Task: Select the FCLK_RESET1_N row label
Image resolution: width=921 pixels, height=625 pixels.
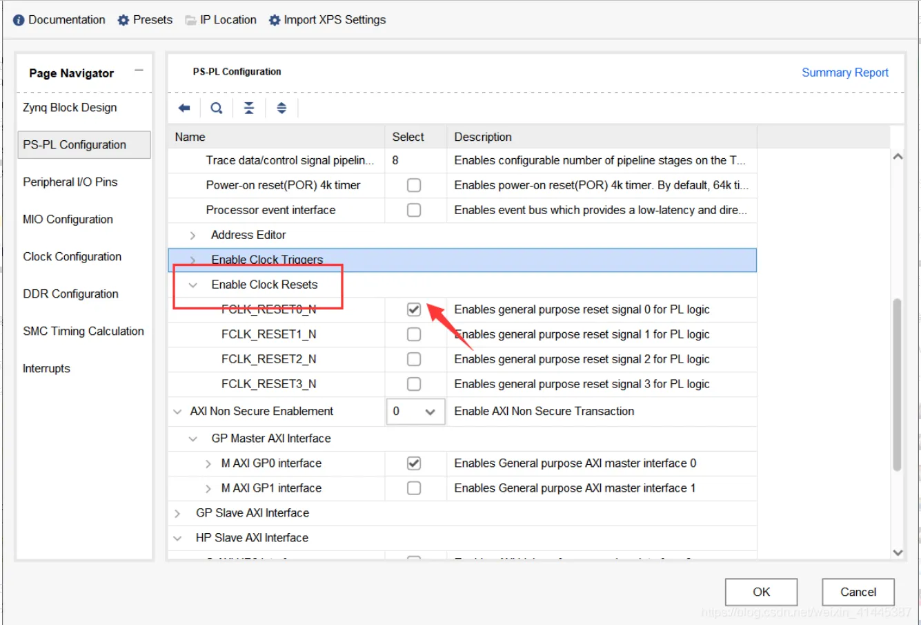Action: 268,334
